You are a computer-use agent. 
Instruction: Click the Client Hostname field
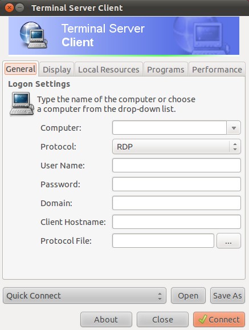[177, 222]
